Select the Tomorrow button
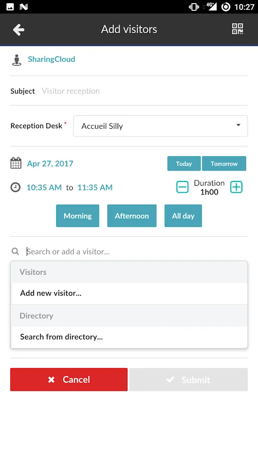This screenshot has width=258, height=459. tap(224, 164)
